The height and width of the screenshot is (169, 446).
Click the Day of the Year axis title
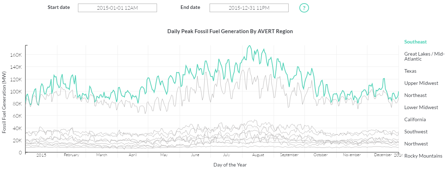(x=230, y=165)
